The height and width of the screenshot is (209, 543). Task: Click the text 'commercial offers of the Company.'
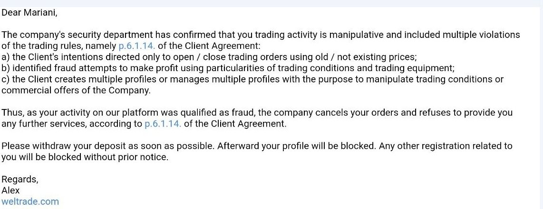(76, 91)
